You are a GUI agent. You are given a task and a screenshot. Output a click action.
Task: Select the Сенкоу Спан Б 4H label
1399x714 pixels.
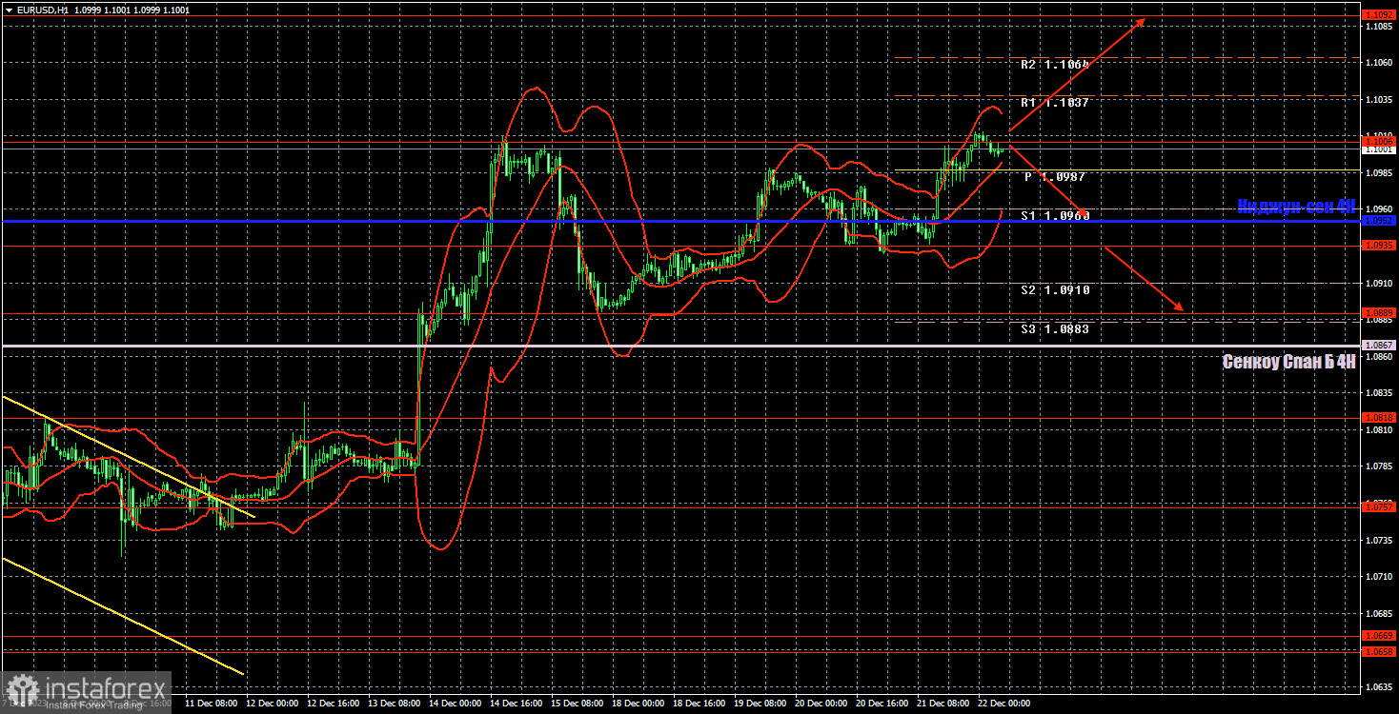(1289, 361)
